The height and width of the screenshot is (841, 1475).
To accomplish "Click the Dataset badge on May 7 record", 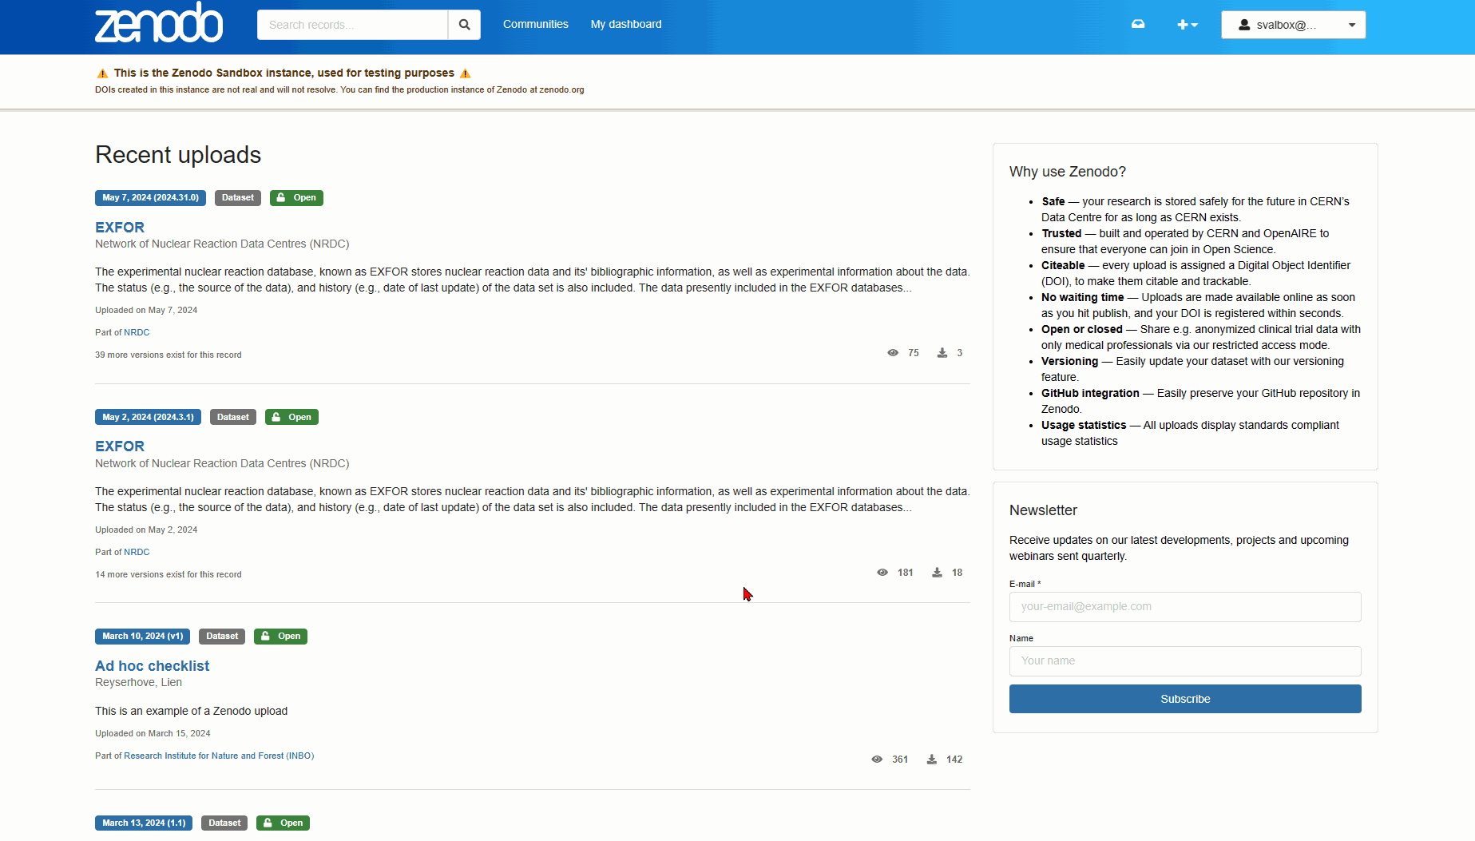I will click(x=238, y=198).
